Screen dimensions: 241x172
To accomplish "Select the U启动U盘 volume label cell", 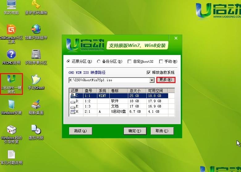I will tap(119, 111).
